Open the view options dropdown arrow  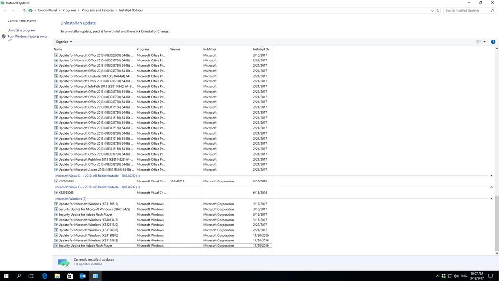(x=485, y=42)
